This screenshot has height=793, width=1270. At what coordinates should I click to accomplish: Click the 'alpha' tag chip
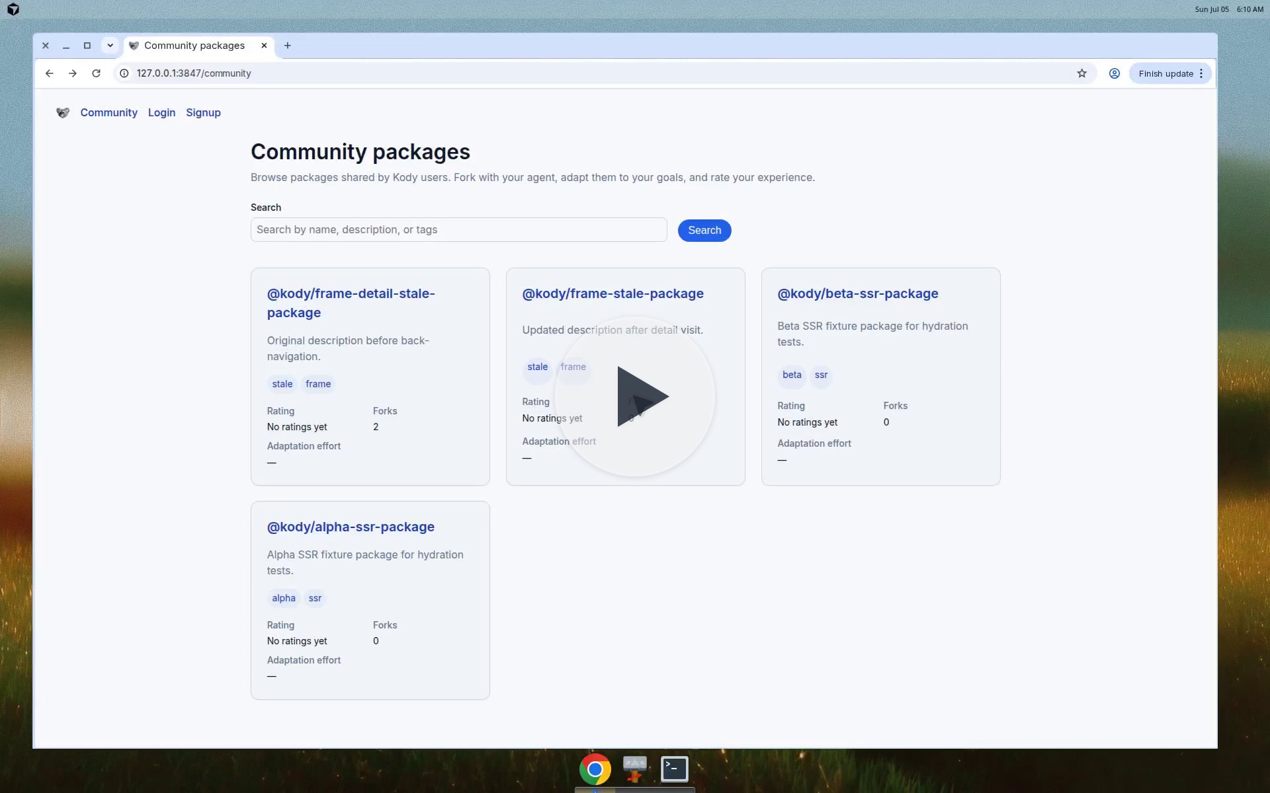tap(284, 598)
